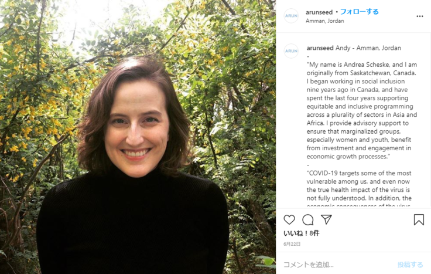Viewport: 431px width, 274px height.
Task: Click the caption text about Andrea Scheske
Action: [361, 110]
